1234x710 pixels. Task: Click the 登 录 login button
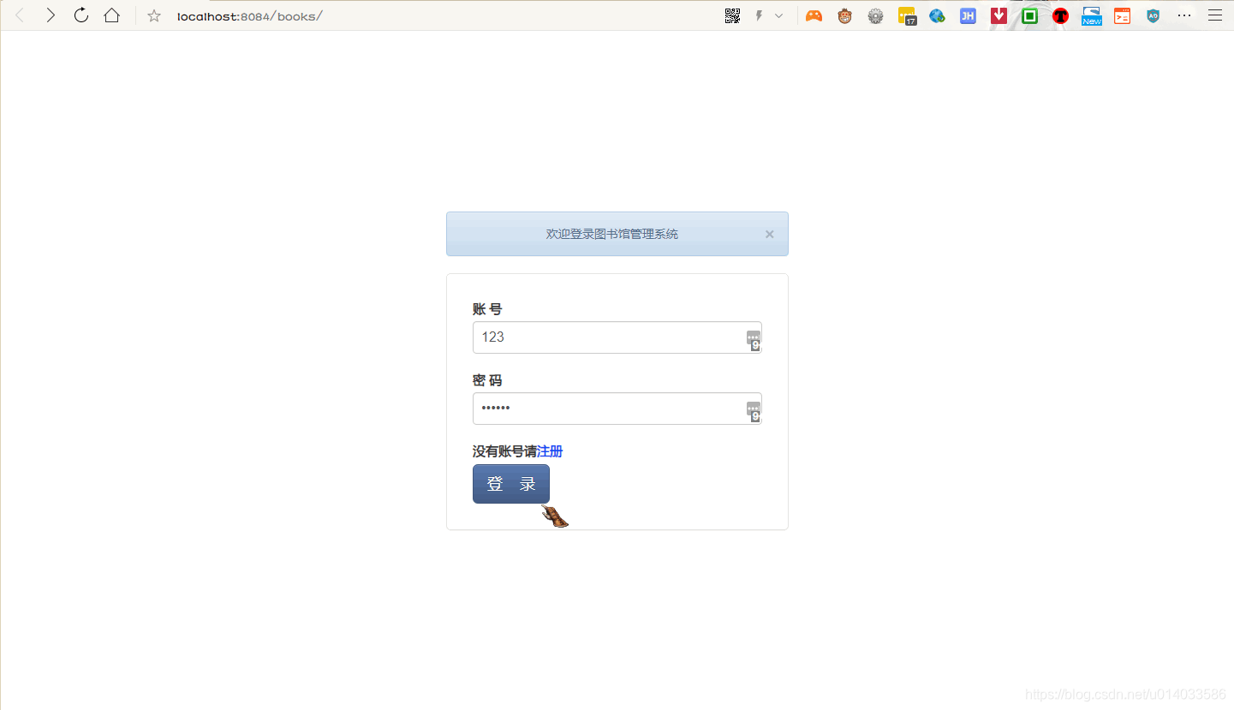pos(511,484)
